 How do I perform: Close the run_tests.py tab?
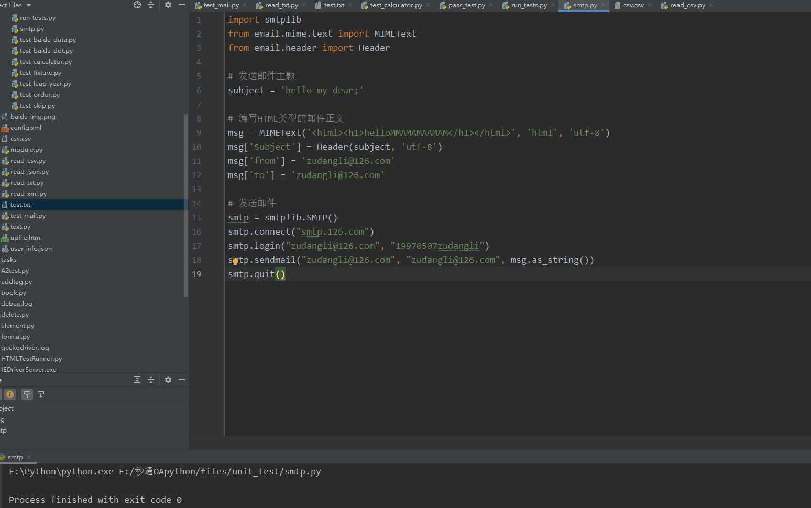click(x=553, y=5)
